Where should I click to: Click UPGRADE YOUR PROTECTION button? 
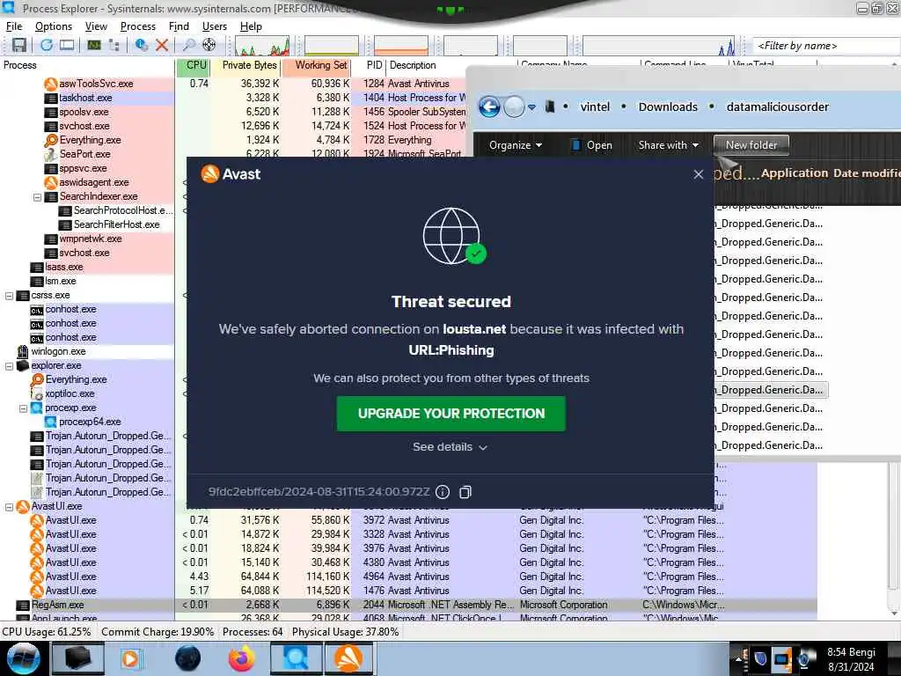(x=451, y=414)
